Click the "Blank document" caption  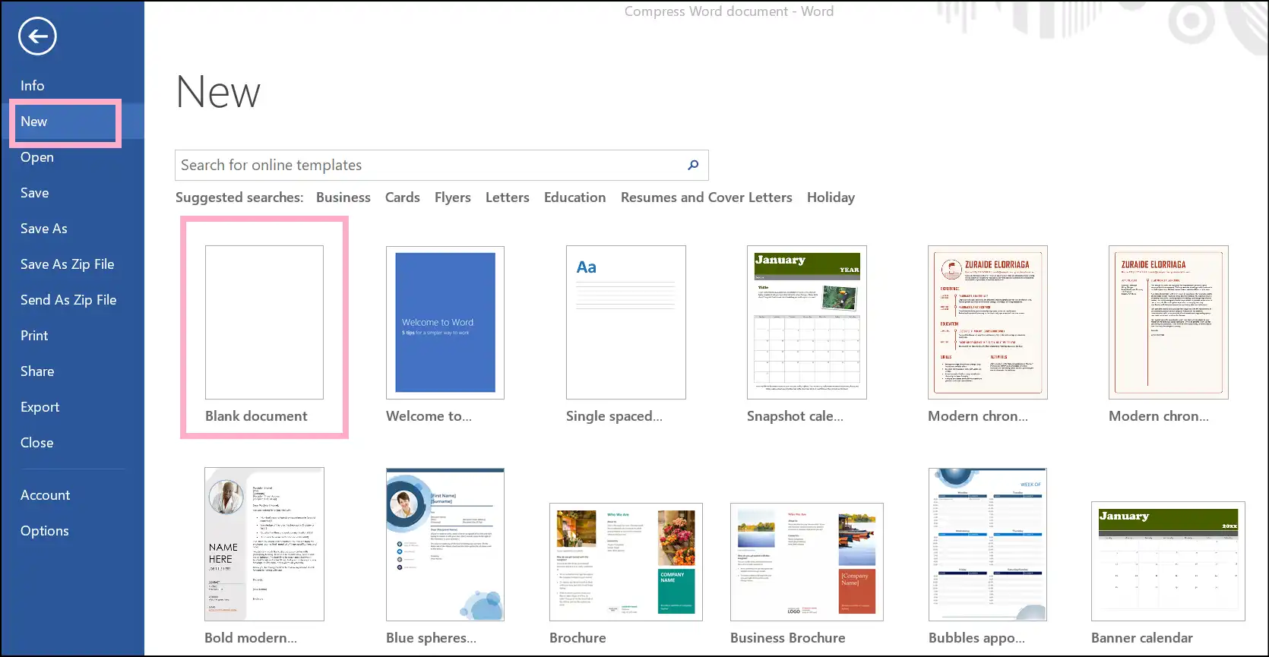coord(256,416)
